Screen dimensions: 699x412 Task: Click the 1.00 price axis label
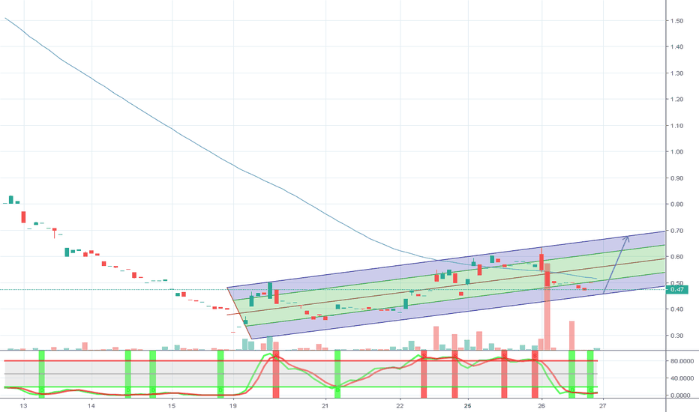[676, 152]
